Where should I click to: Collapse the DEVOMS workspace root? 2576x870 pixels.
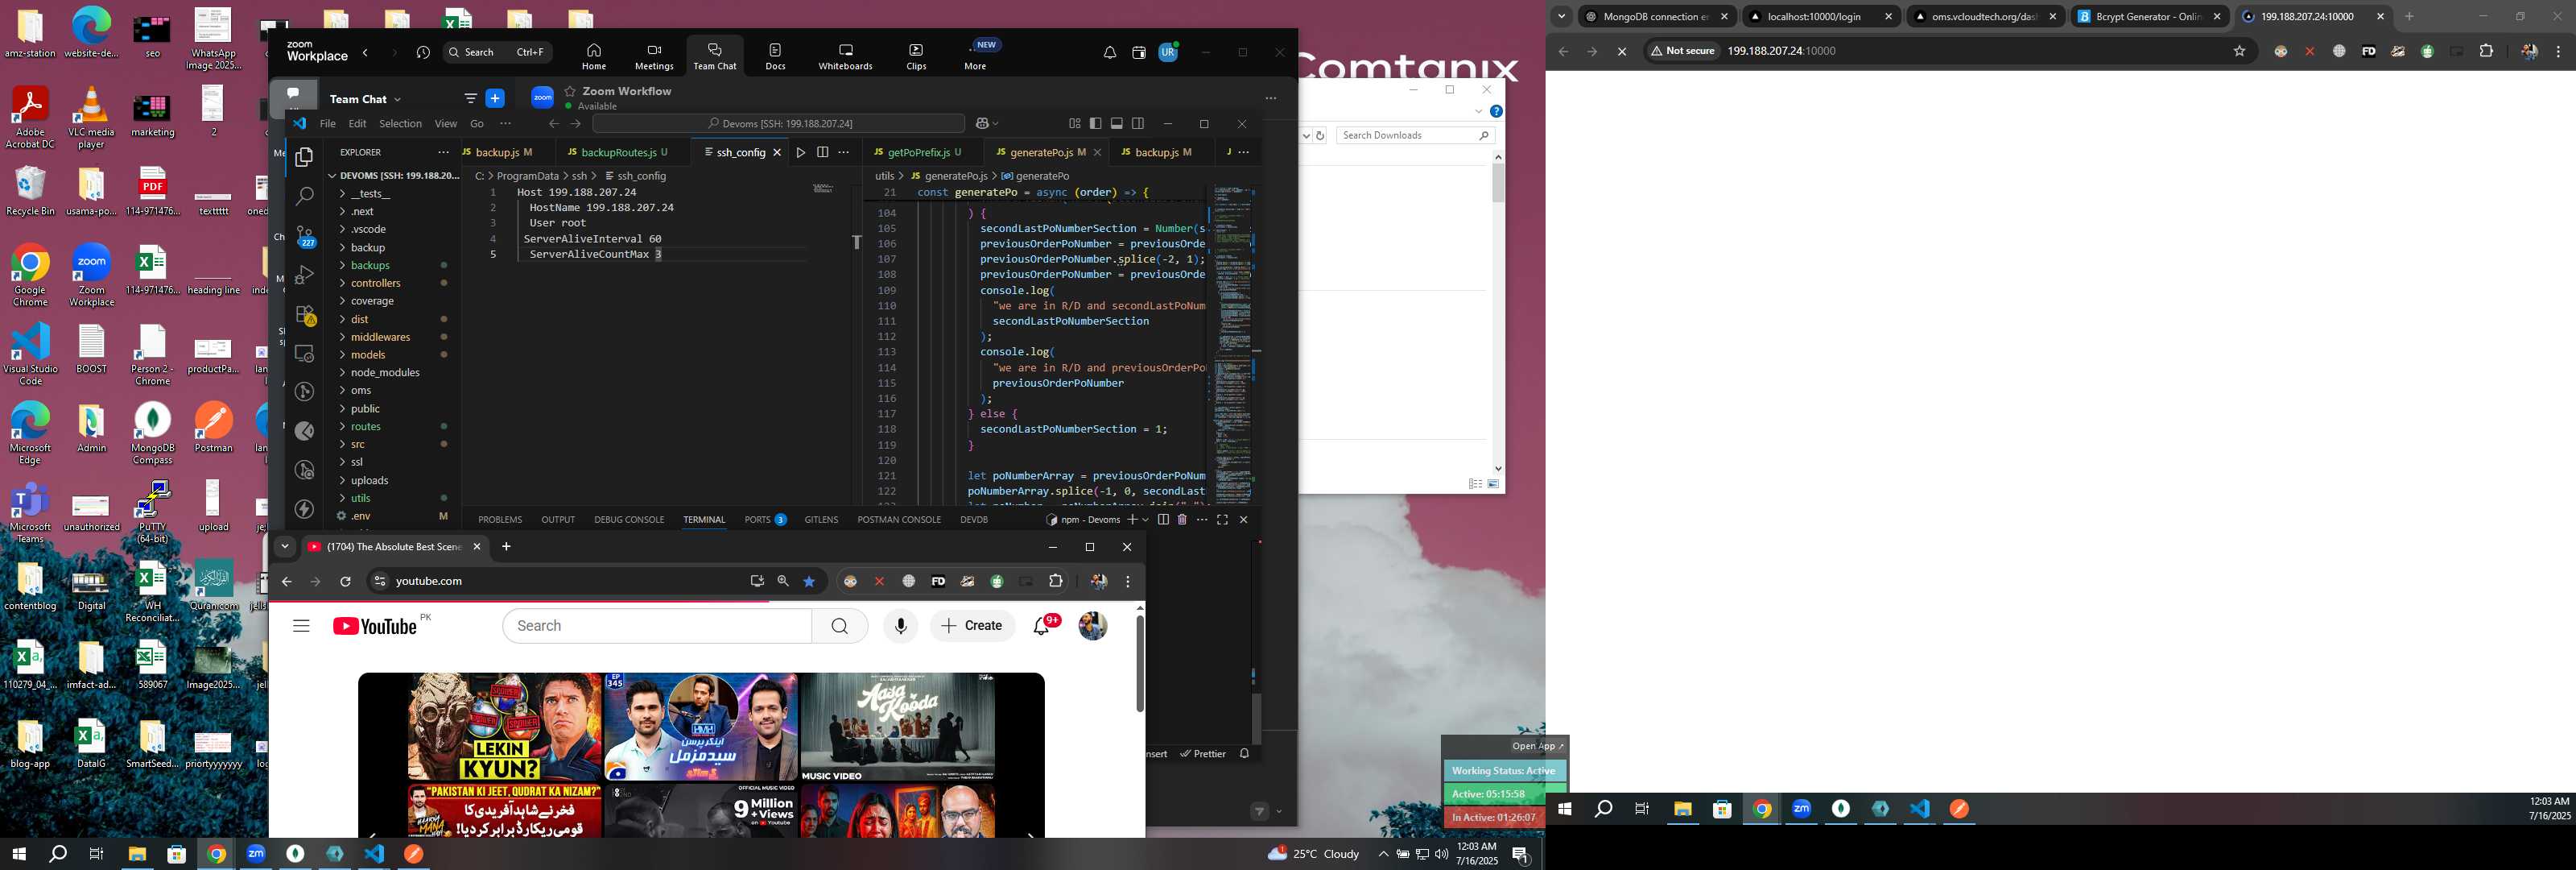[394, 175]
